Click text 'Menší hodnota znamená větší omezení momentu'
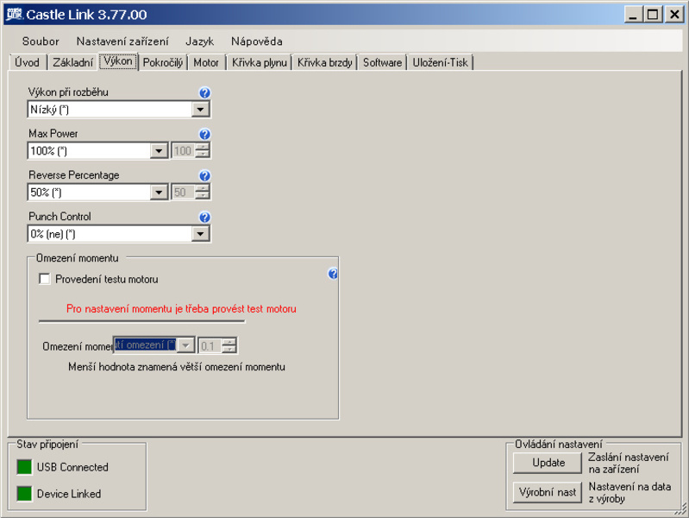The width and height of the screenshot is (689, 518). tap(177, 367)
